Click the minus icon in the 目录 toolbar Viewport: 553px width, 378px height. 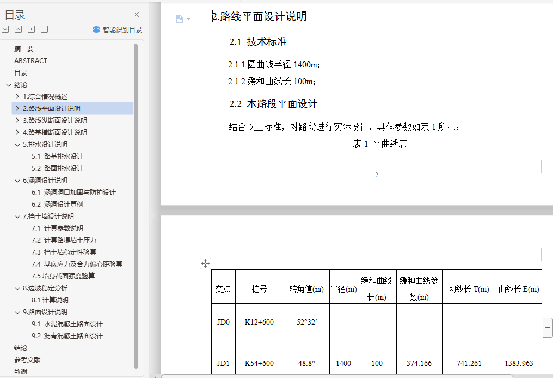pyautogui.click(x=45, y=29)
